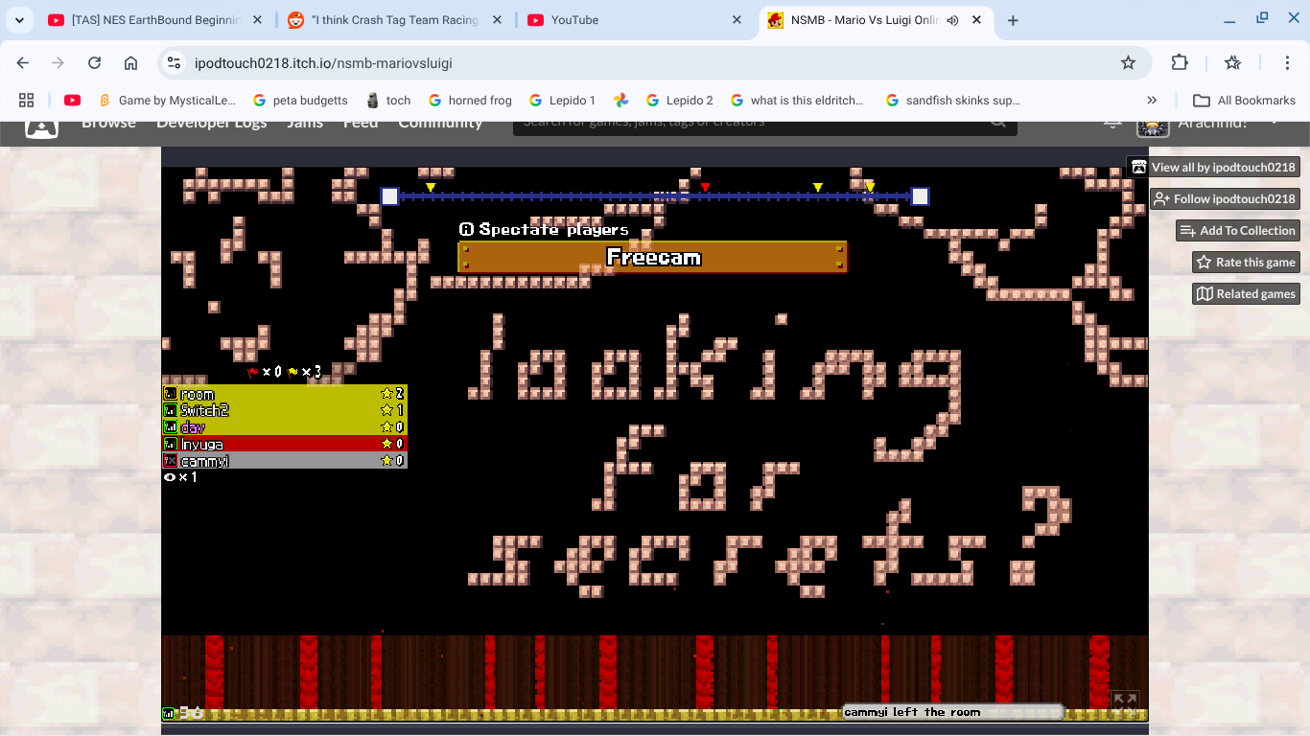Click the right end square of level track

[x=920, y=195]
